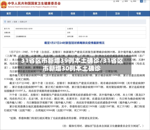
Task: Open the 服务 navigation tab
Action: [x=95, y=14]
